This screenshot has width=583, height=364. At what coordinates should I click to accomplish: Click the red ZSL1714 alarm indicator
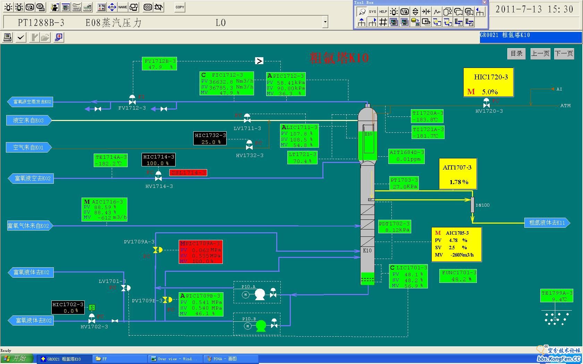(x=188, y=173)
